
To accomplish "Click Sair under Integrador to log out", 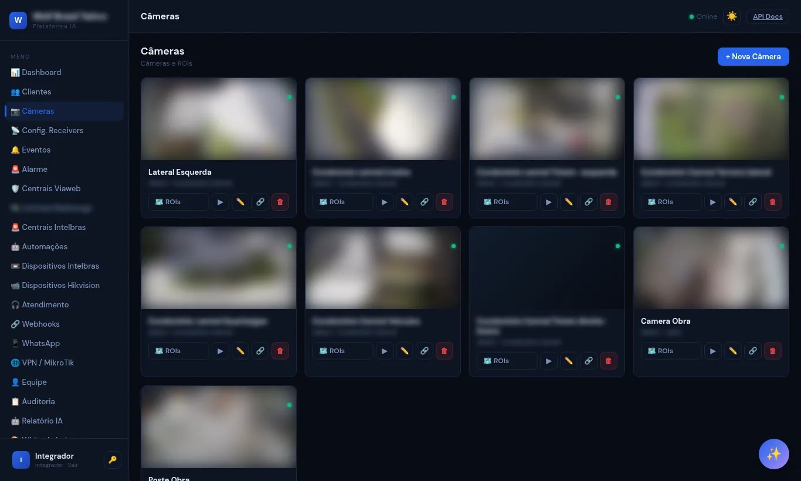I will click(73, 465).
